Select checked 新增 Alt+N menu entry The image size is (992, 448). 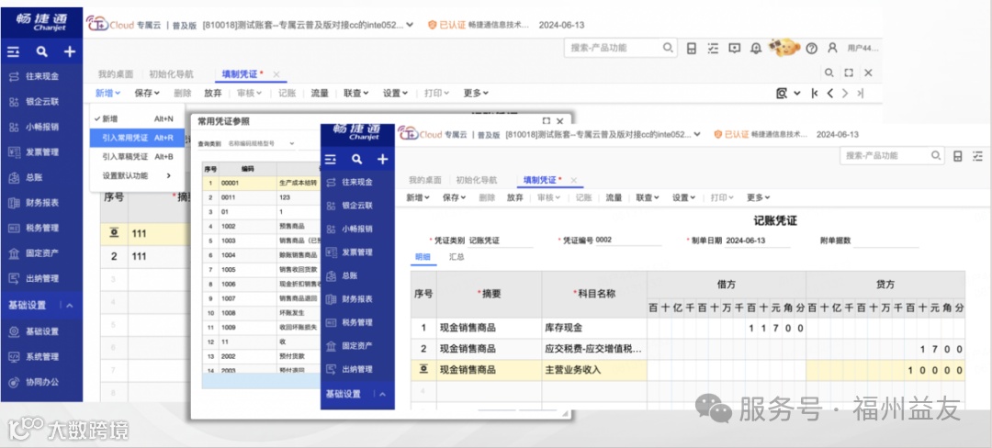[137, 118]
